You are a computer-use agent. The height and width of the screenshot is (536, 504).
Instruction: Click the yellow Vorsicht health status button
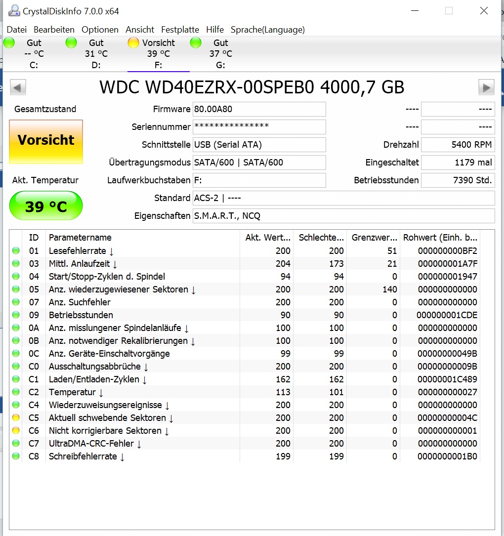coord(46,141)
